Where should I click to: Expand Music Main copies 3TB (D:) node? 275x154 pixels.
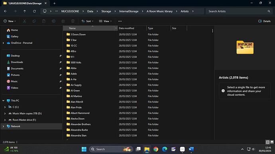pyautogui.click(x=5, y=114)
